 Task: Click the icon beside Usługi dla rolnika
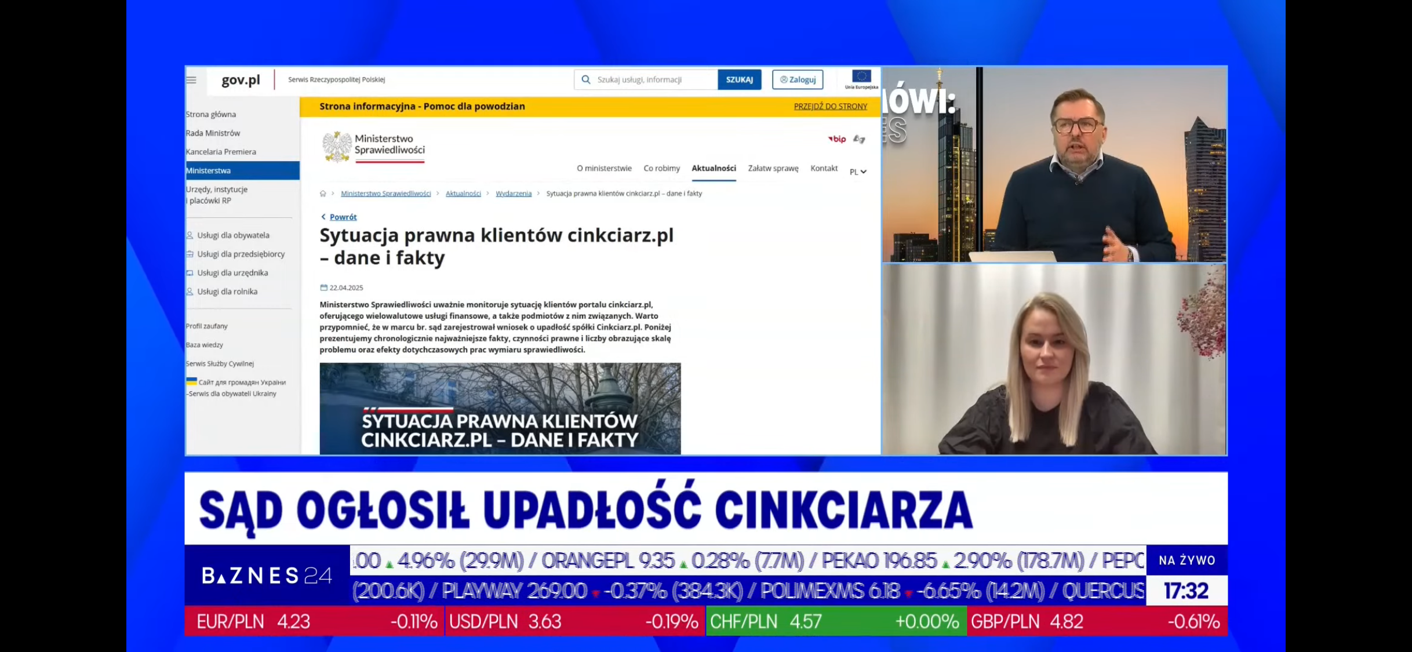pos(190,292)
